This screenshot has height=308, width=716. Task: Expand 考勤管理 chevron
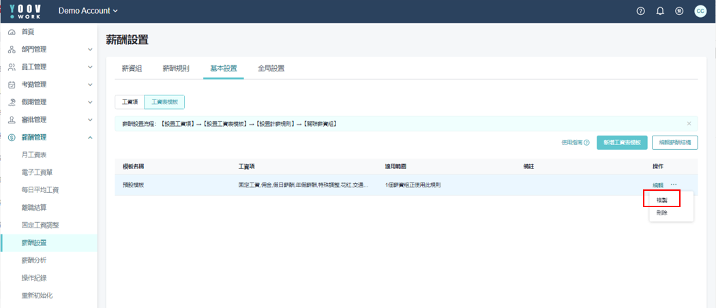90,85
